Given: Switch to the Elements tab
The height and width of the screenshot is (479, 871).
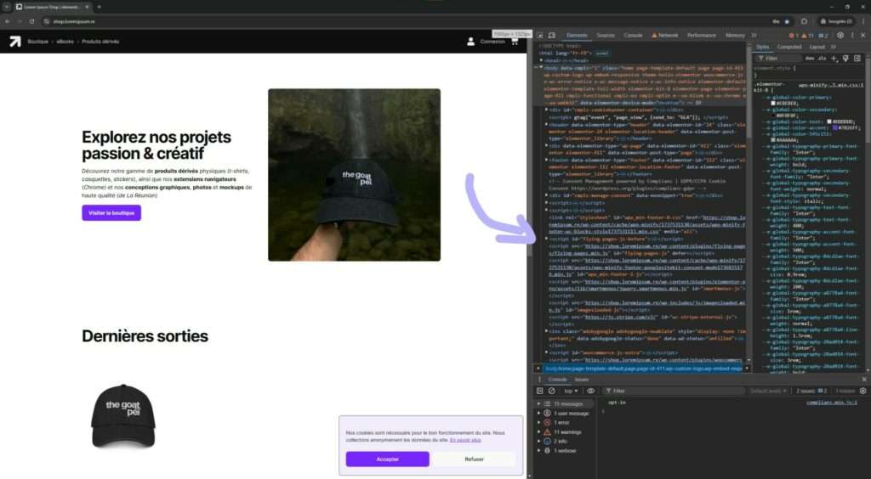Looking at the screenshot, I should click(577, 36).
